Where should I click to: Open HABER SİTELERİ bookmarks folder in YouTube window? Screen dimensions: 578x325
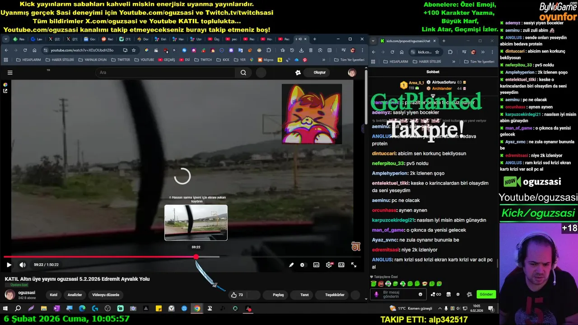pos(59,60)
